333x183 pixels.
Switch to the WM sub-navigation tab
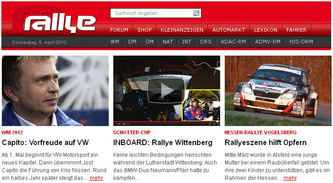(x=115, y=42)
